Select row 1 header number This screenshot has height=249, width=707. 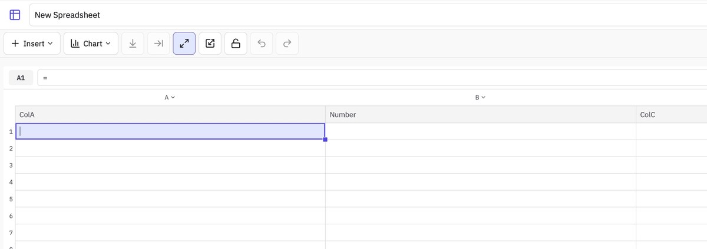pyautogui.click(x=11, y=131)
